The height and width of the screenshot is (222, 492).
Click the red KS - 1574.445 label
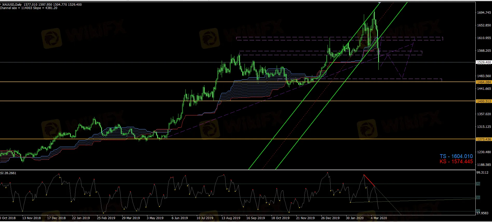pyautogui.click(x=456, y=161)
